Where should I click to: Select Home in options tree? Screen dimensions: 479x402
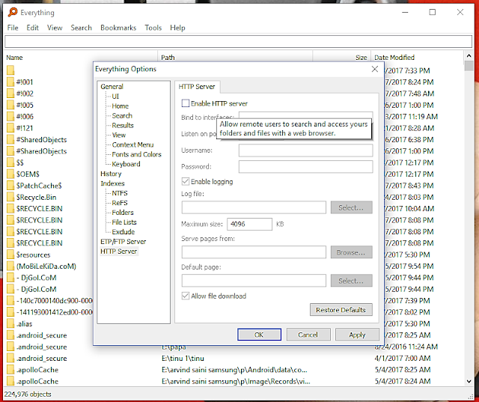tap(120, 106)
